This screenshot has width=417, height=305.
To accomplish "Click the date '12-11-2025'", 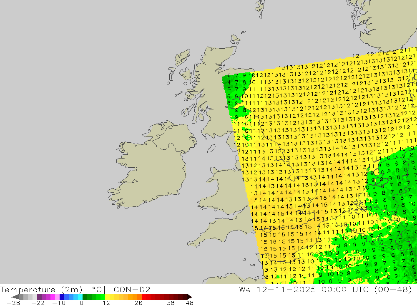I will tap(286, 289).
